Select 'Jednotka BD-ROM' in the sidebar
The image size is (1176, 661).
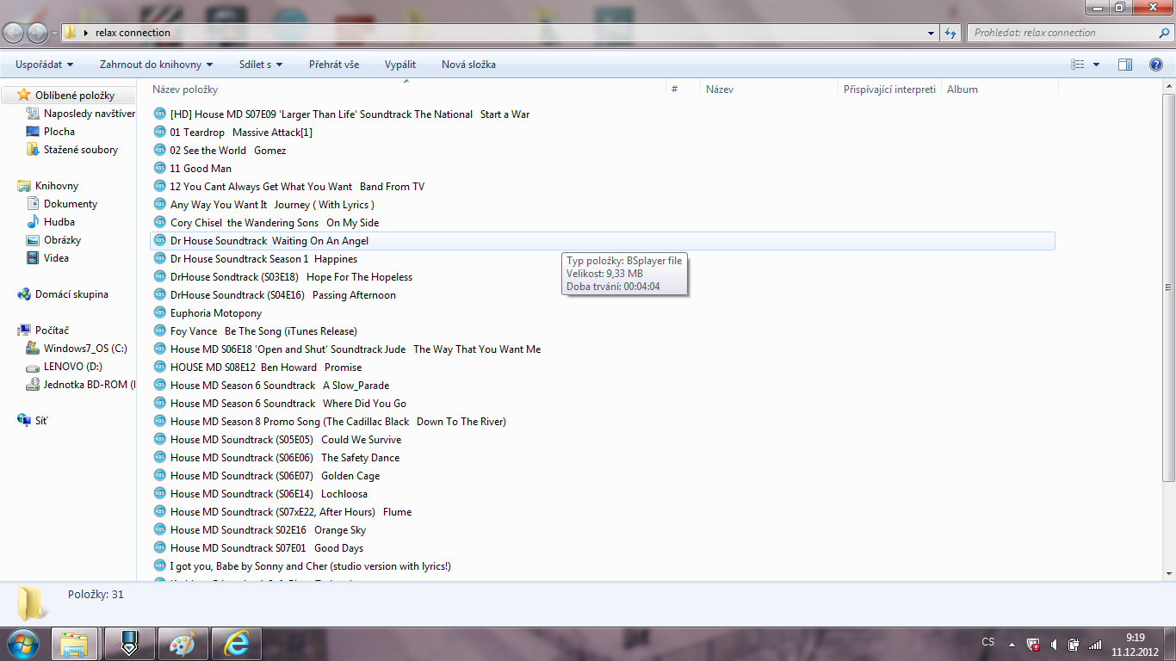click(x=81, y=385)
